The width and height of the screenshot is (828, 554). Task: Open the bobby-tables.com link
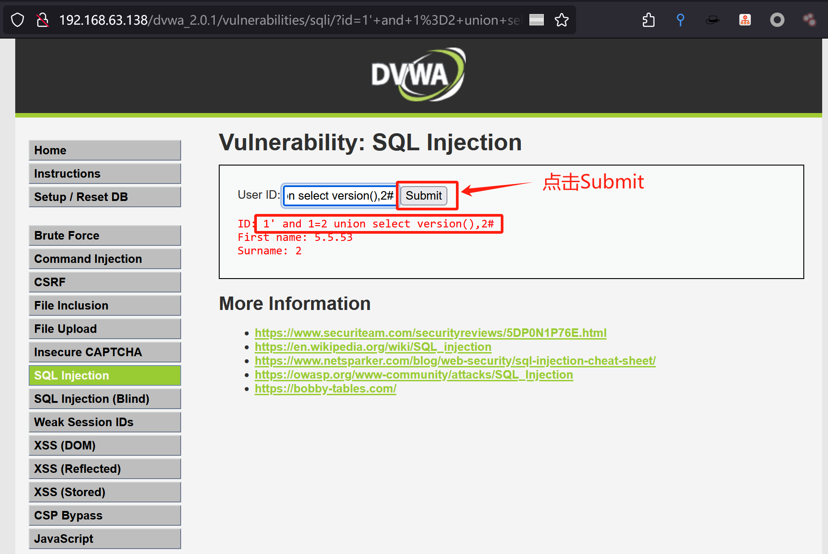click(325, 388)
